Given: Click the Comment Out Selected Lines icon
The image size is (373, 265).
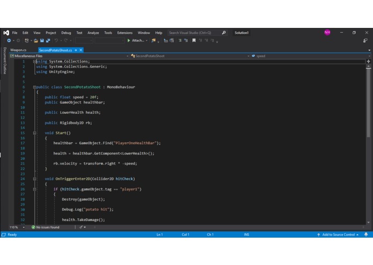Looking at the screenshot, I should (166, 41).
